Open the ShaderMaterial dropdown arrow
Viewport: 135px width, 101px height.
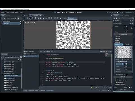(x=132, y=45)
